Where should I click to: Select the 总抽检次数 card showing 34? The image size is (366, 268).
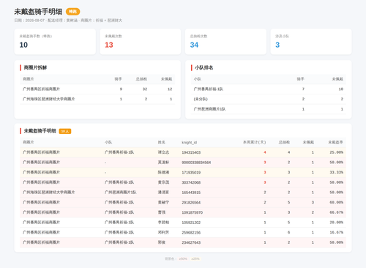click(x=225, y=42)
